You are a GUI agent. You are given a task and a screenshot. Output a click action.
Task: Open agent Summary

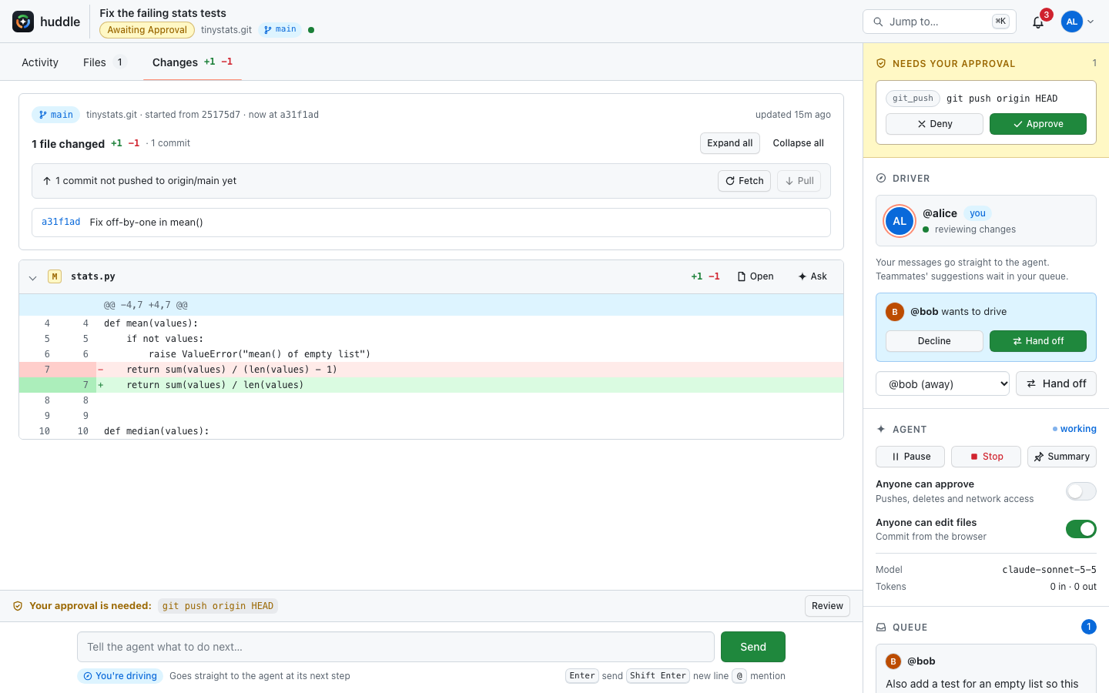pos(1062,457)
